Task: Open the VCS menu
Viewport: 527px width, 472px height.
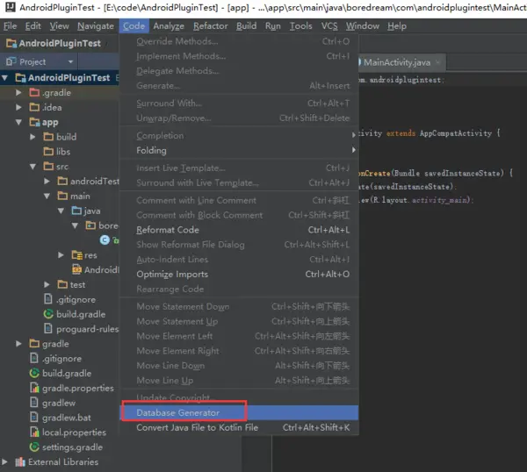Action: pyautogui.click(x=329, y=25)
